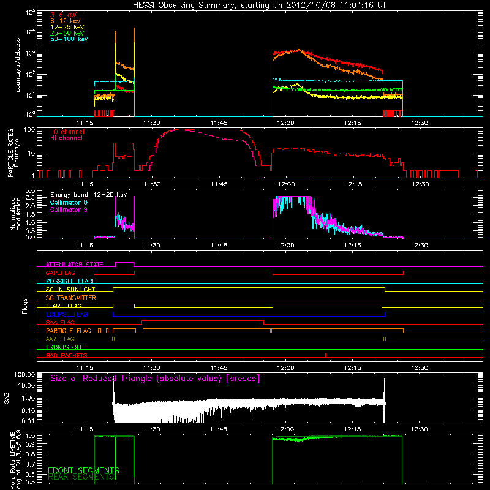Click the red BAD_PACKETS spike marker

(x=326, y=355)
